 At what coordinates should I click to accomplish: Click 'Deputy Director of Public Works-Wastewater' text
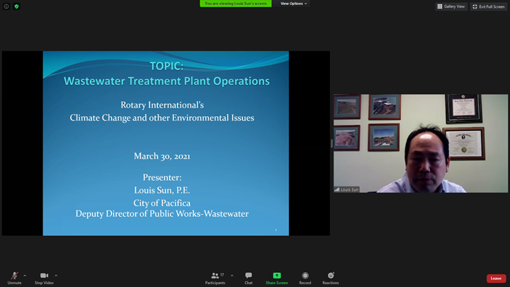(x=162, y=214)
